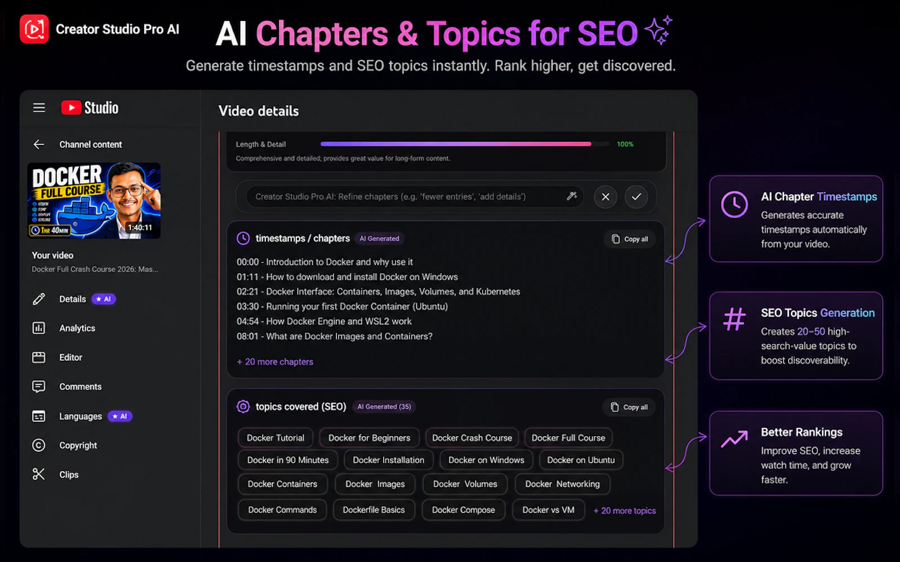
Task: Click the AI Generated (35) badge
Action: [384, 406]
